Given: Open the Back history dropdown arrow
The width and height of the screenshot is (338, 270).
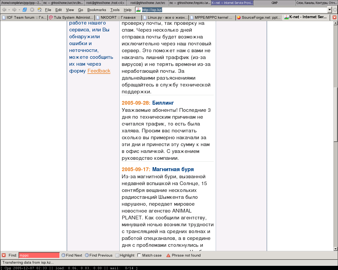Looking at the screenshot, I should pos(9,10).
